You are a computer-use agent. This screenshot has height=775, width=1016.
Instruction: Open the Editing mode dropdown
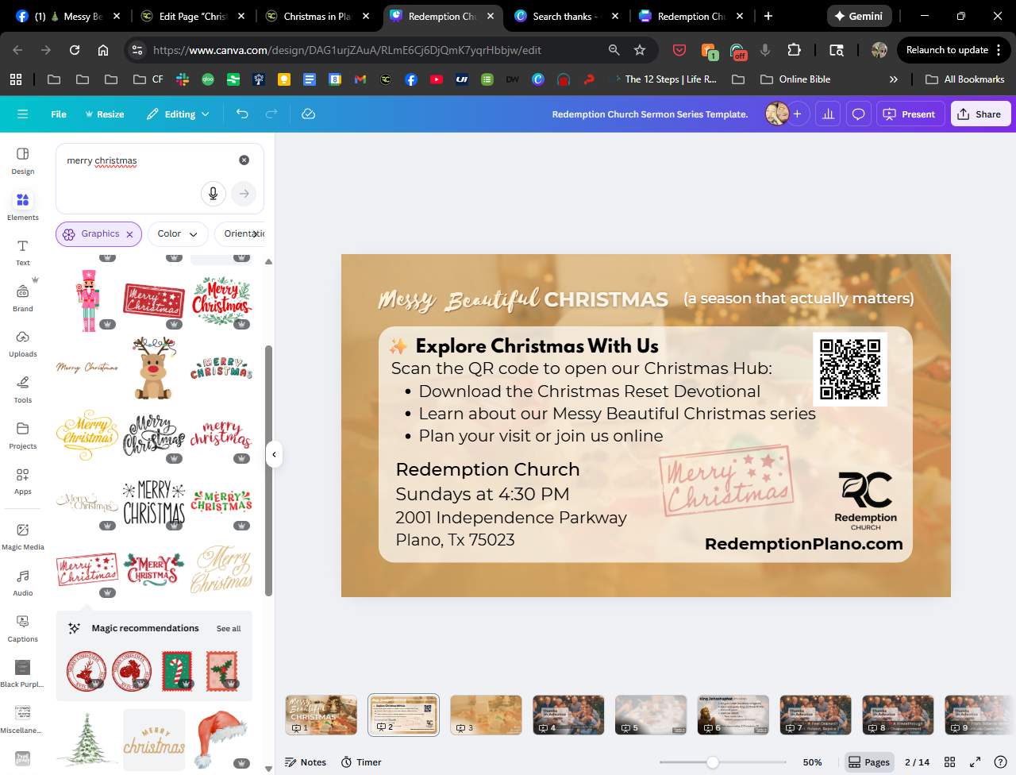click(179, 114)
